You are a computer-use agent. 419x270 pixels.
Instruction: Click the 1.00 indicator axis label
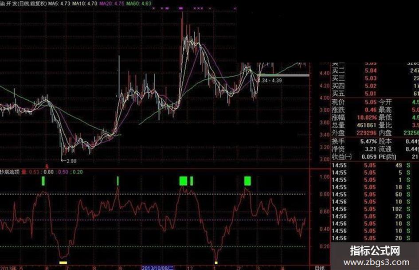point(325,177)
